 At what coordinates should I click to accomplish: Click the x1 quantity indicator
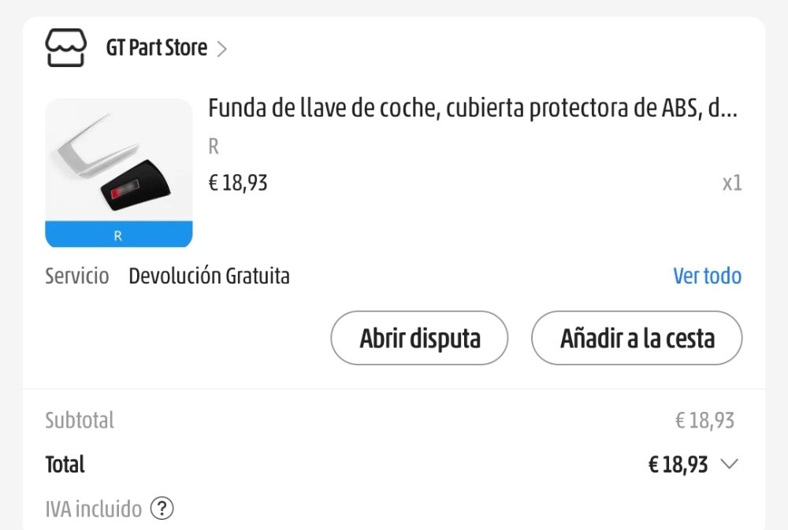[x=732, y=183]
